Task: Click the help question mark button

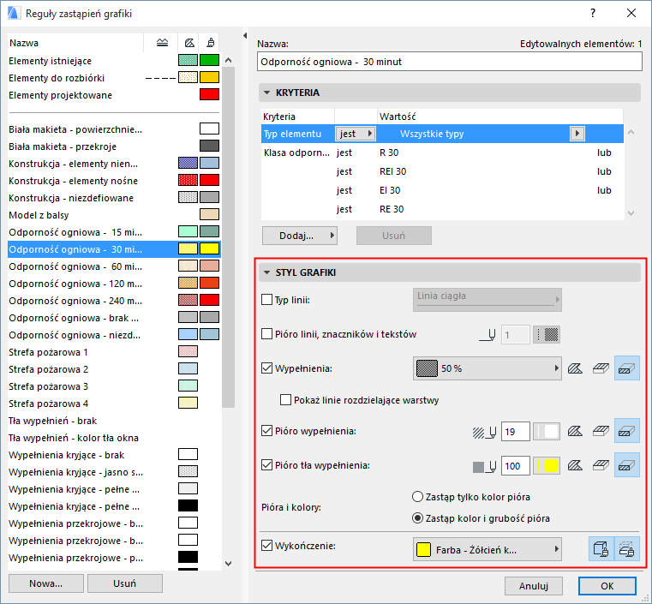Action: (x=593, y=14)
